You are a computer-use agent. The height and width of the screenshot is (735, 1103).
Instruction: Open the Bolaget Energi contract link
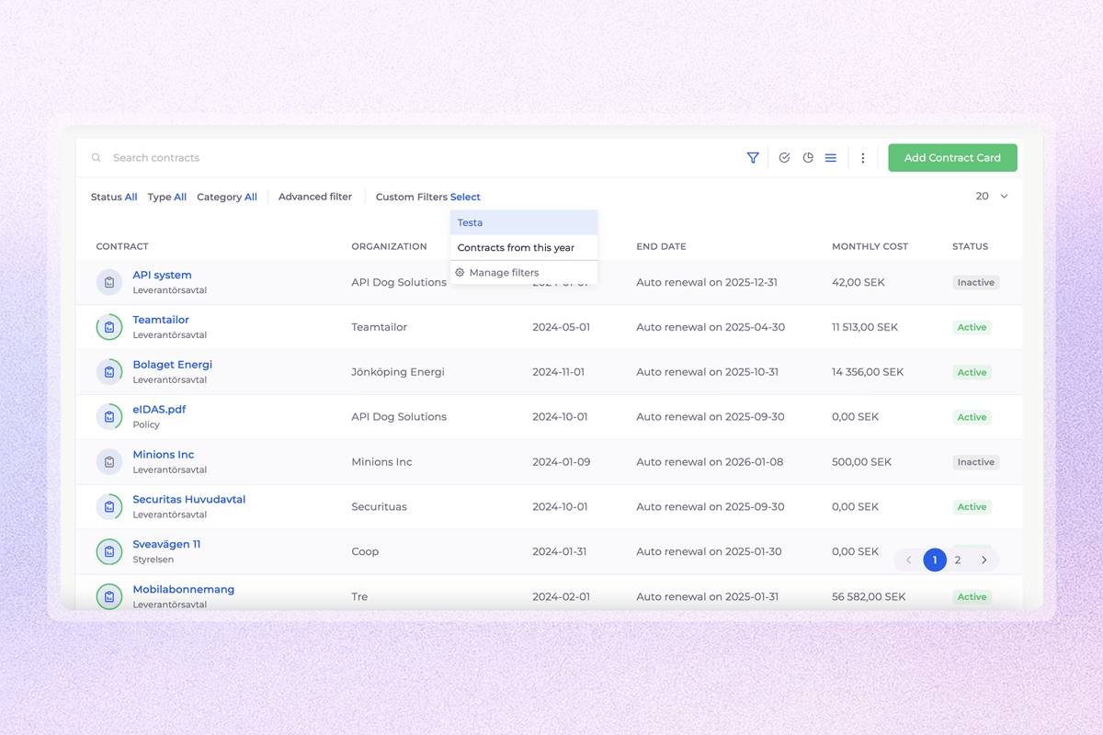(x=172, y=365)
